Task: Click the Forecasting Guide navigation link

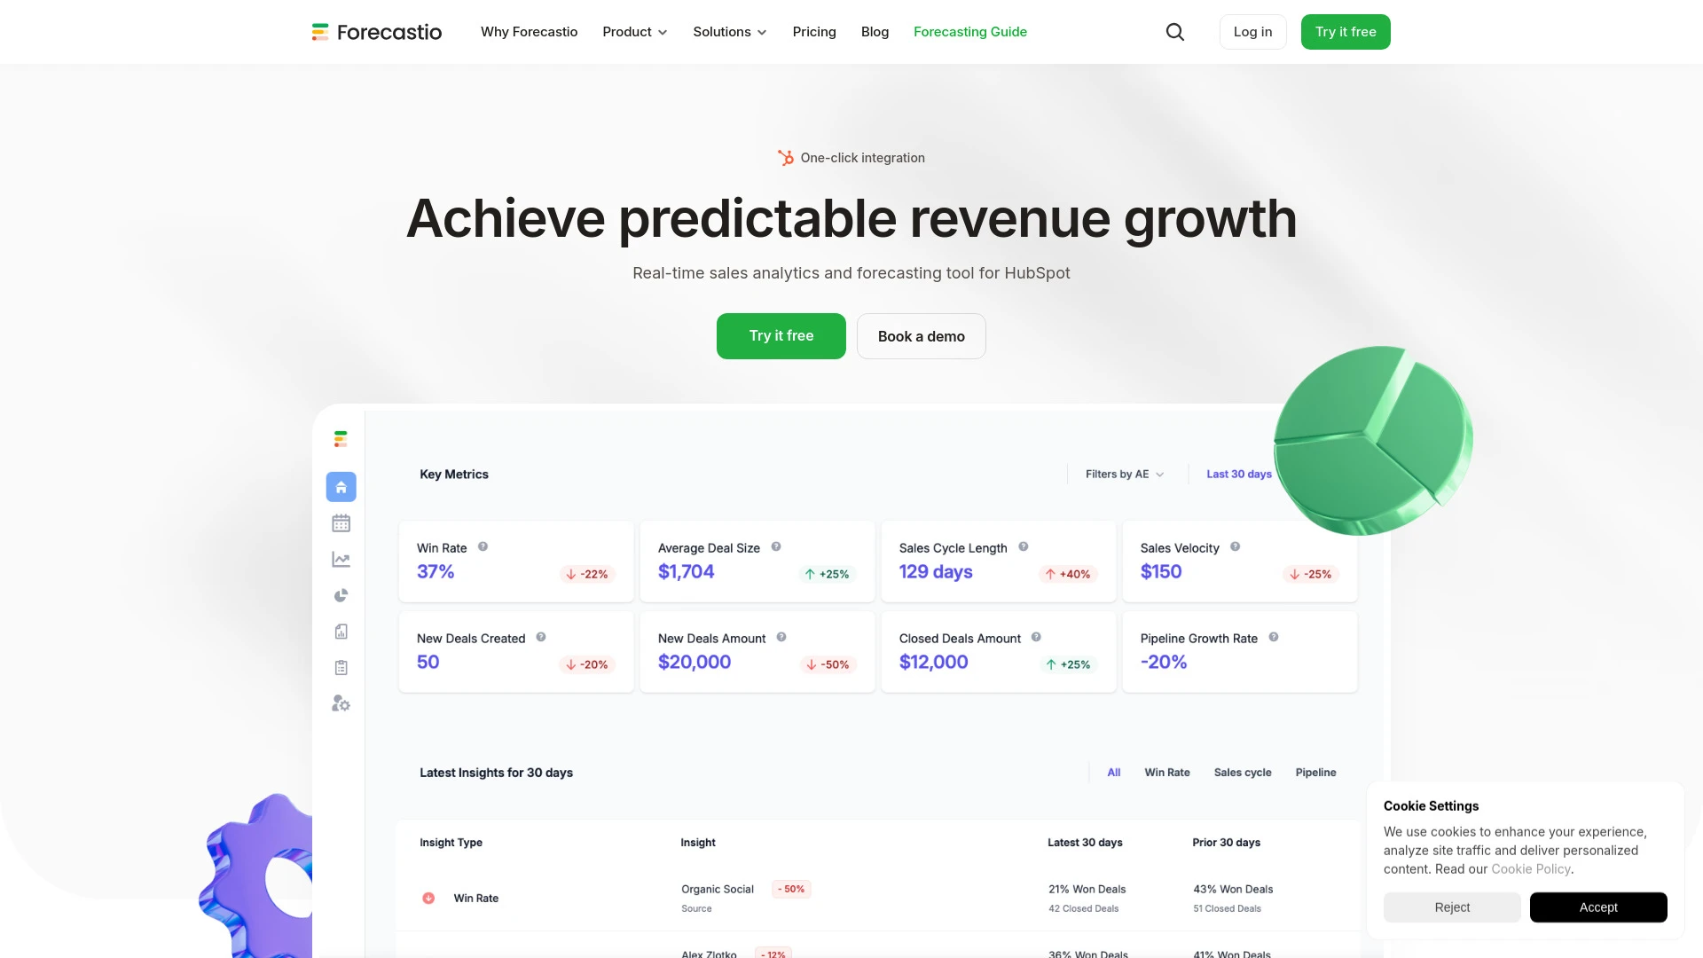Action: 969,32
